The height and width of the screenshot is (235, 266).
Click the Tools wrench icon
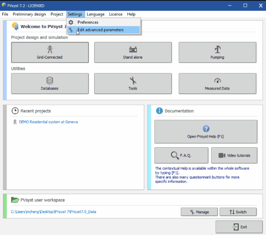tap(133, 80)
